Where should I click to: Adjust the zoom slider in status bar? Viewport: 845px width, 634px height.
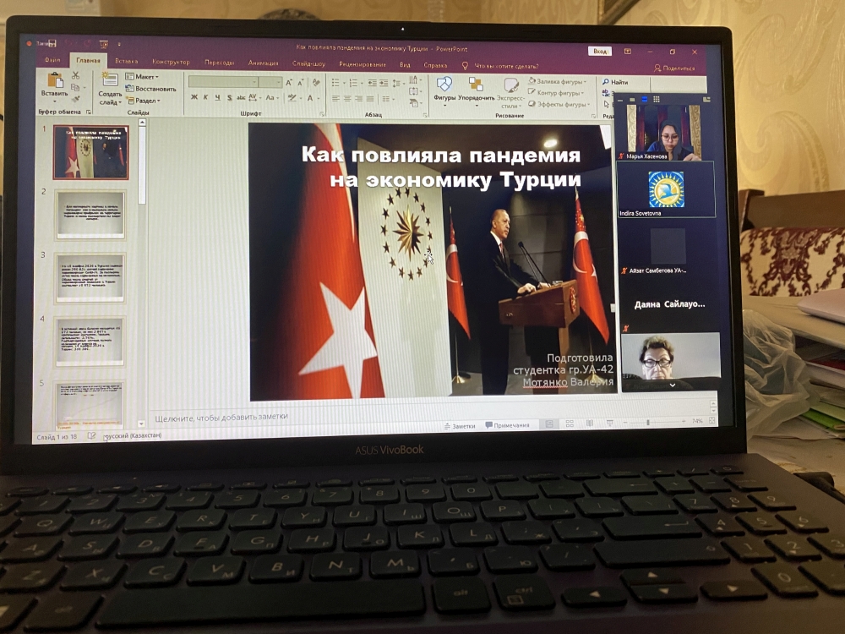(648, 422)
